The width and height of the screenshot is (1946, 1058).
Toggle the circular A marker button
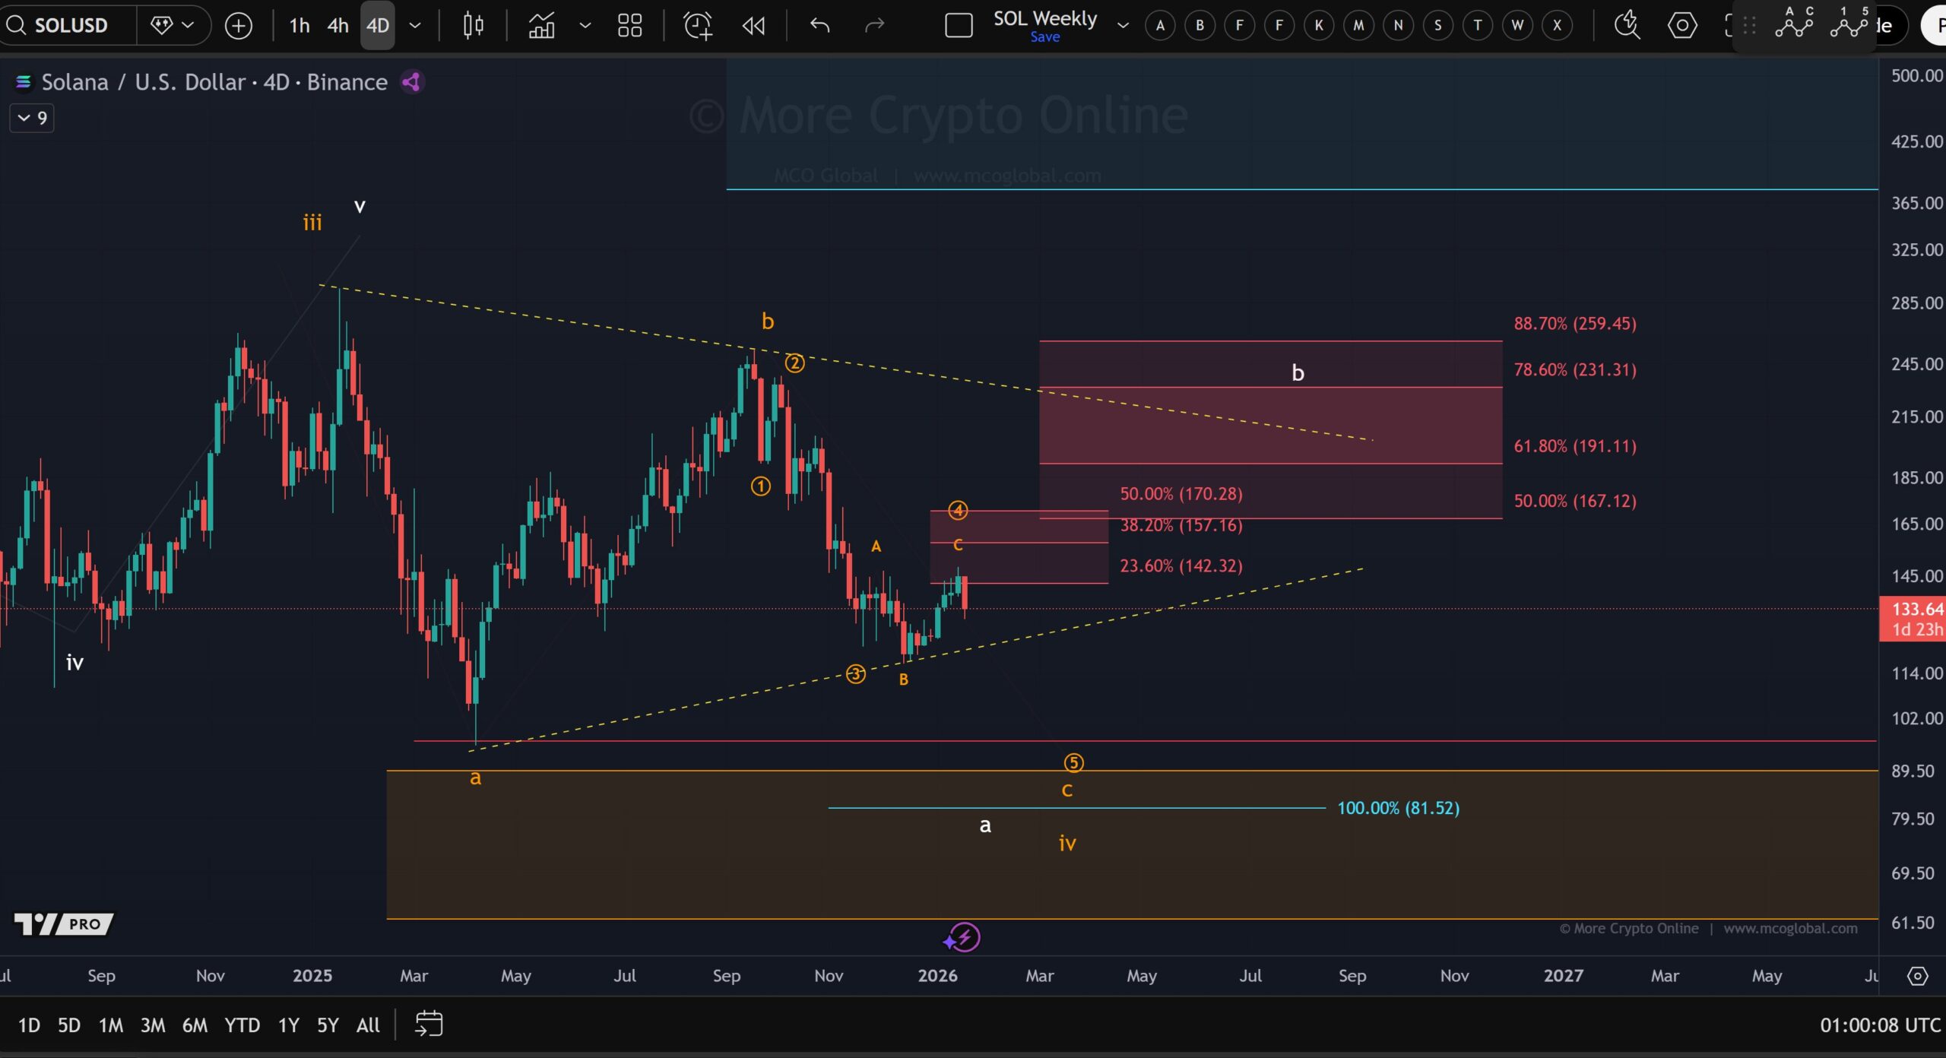tap(1160, 25)
